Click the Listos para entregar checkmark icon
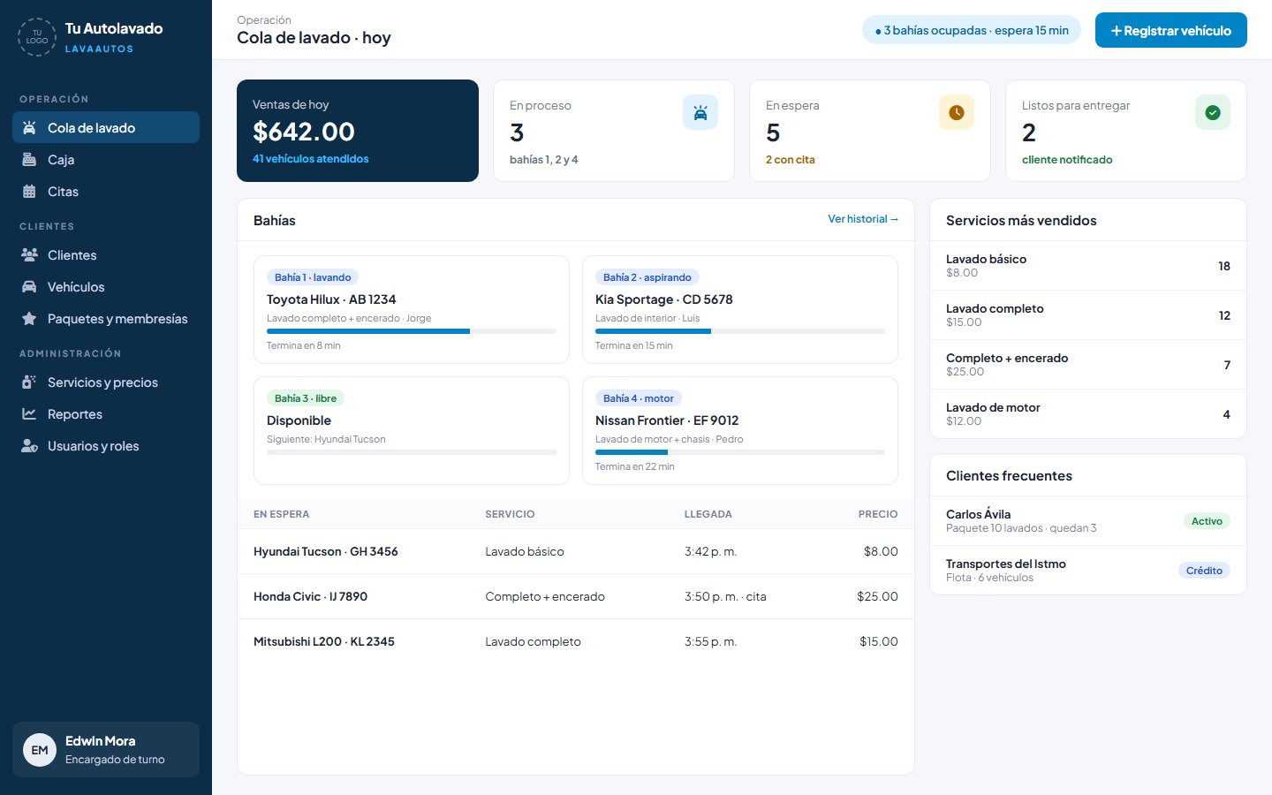 1213,112
